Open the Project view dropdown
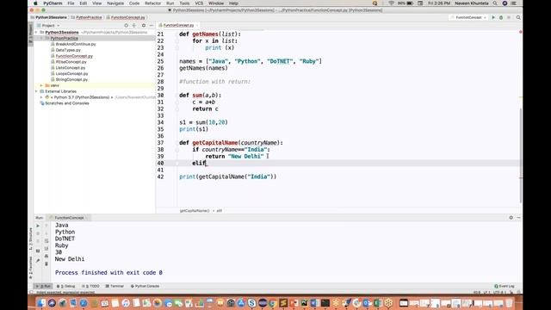This screenshot has height=310, width=551. click(48, 25)
